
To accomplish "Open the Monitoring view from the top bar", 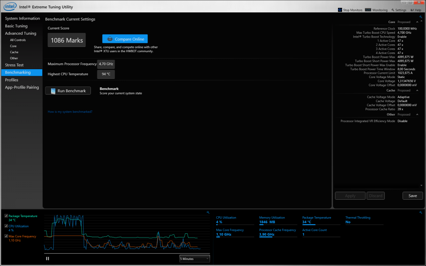I will (376, 10).
